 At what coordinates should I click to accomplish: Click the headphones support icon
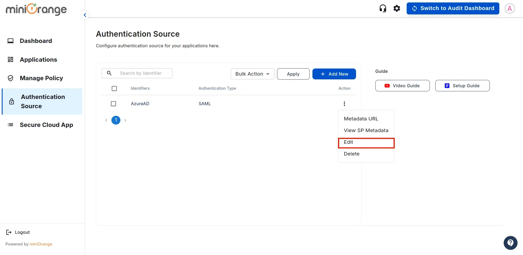pos(382,8)
